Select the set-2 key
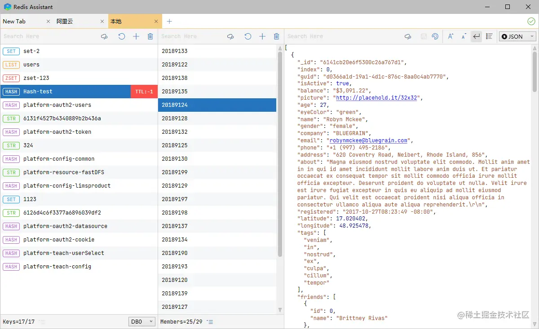The width and height of the screenshot is (539, 329). click(x=79, y=51)
